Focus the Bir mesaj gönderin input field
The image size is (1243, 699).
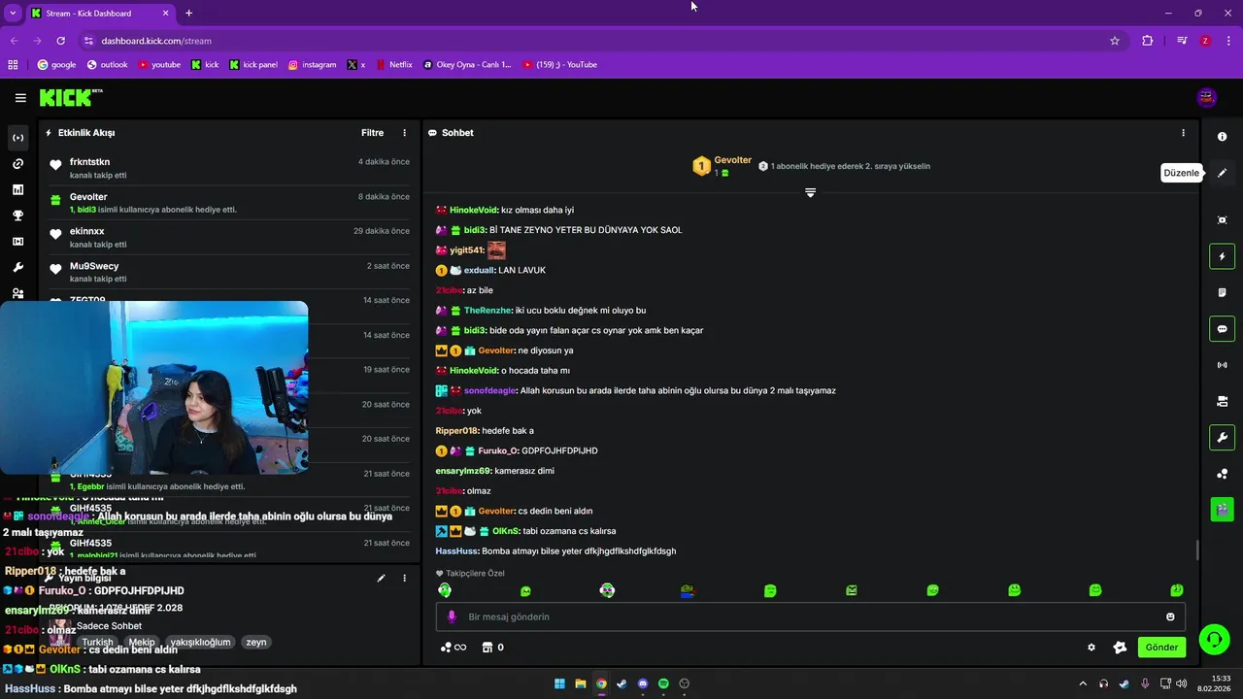[810, 616]
